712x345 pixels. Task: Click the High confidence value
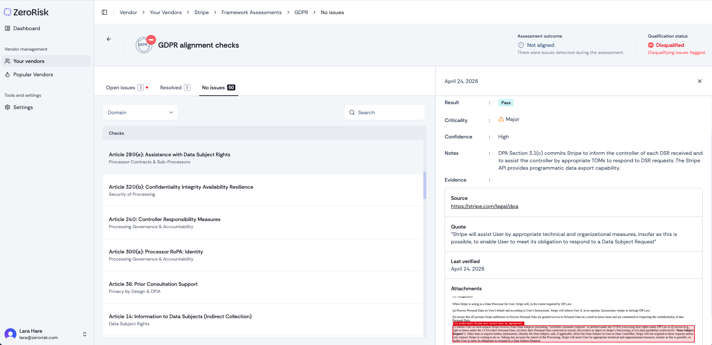(x=504, y=137)
